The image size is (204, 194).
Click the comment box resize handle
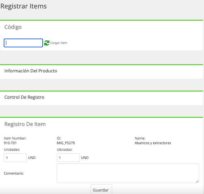click(x=197, y=181)
